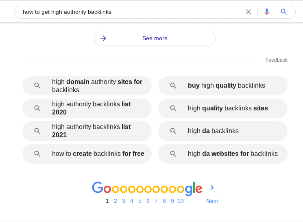303x222 pixels.
Task: Click magnifier icon beside 'high da backlinks'
Action: [173, 131]
